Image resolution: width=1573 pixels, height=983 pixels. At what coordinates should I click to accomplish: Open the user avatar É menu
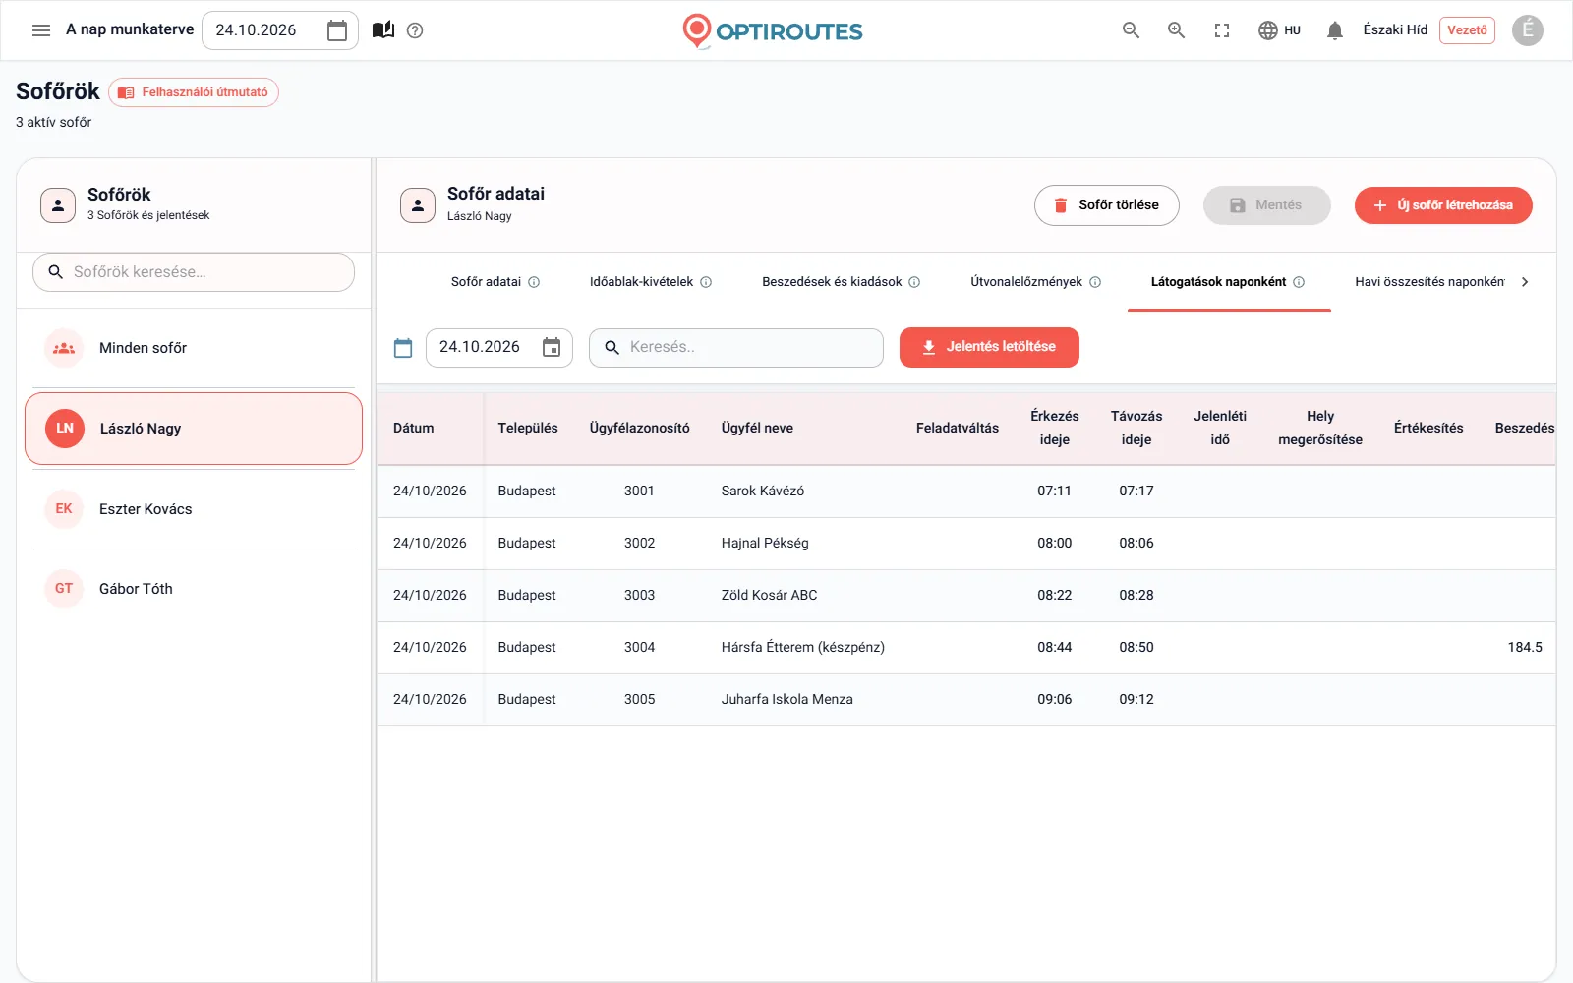click(1528, 30)
